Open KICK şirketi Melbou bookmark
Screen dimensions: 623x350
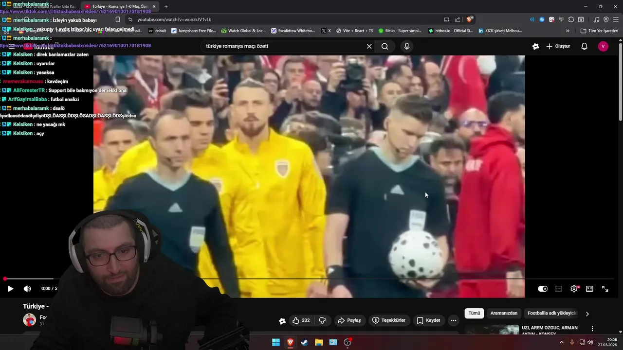coord(500,31)
